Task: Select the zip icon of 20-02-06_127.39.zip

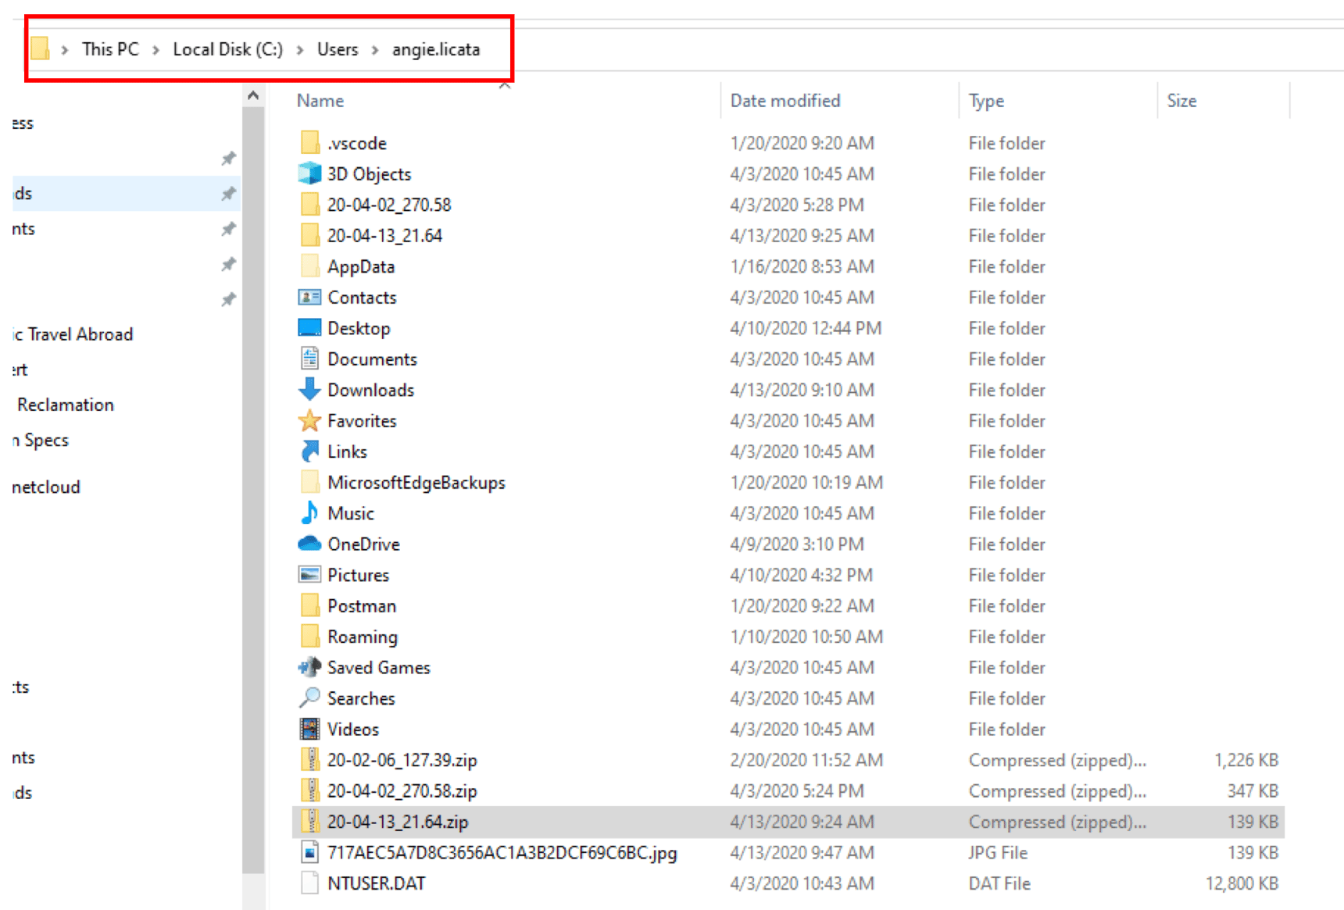Action: [x=309, y=759]
